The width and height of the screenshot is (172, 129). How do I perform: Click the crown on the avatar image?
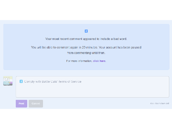[6, 78]
